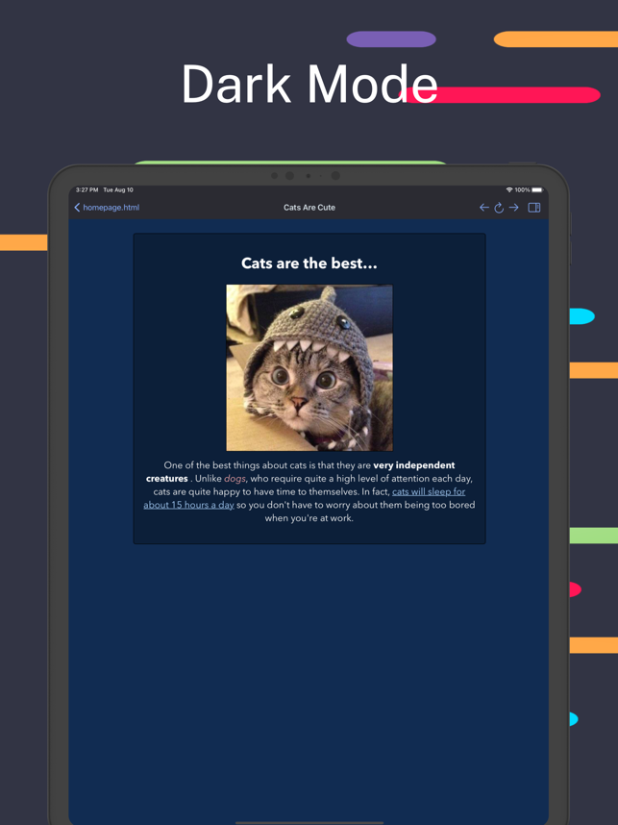Click the 'Dark Mode' headline text
The height and width of the screenshot is (825, 618).
pos(309,85)
